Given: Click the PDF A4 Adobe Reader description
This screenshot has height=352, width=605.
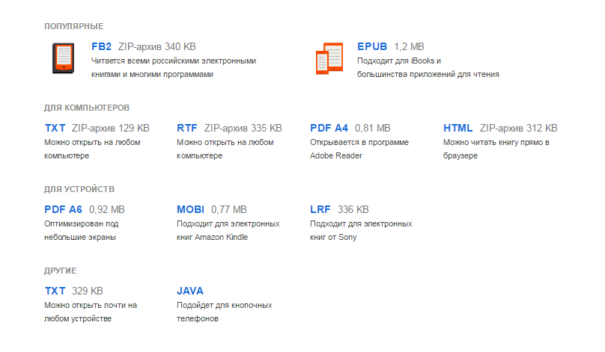Looking at the screenshot, I should click(359, 149).
